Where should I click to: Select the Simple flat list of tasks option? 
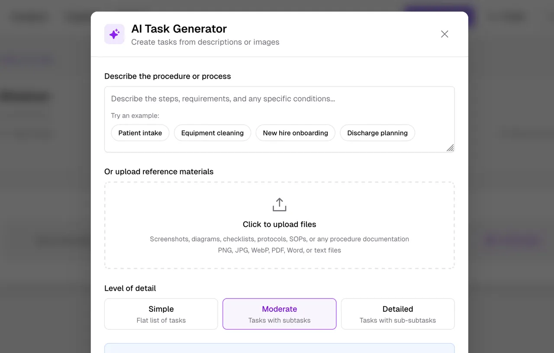pos(161,314)
